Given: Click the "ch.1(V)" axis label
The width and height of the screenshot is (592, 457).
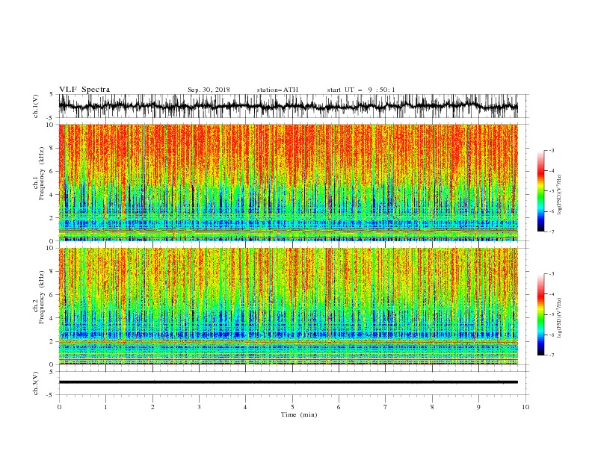Looking at the screenshot, I should coord(36,106).
